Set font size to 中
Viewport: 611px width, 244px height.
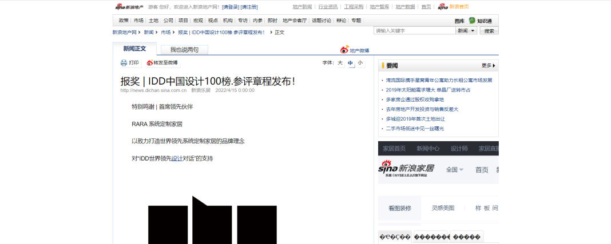[350, 63]
